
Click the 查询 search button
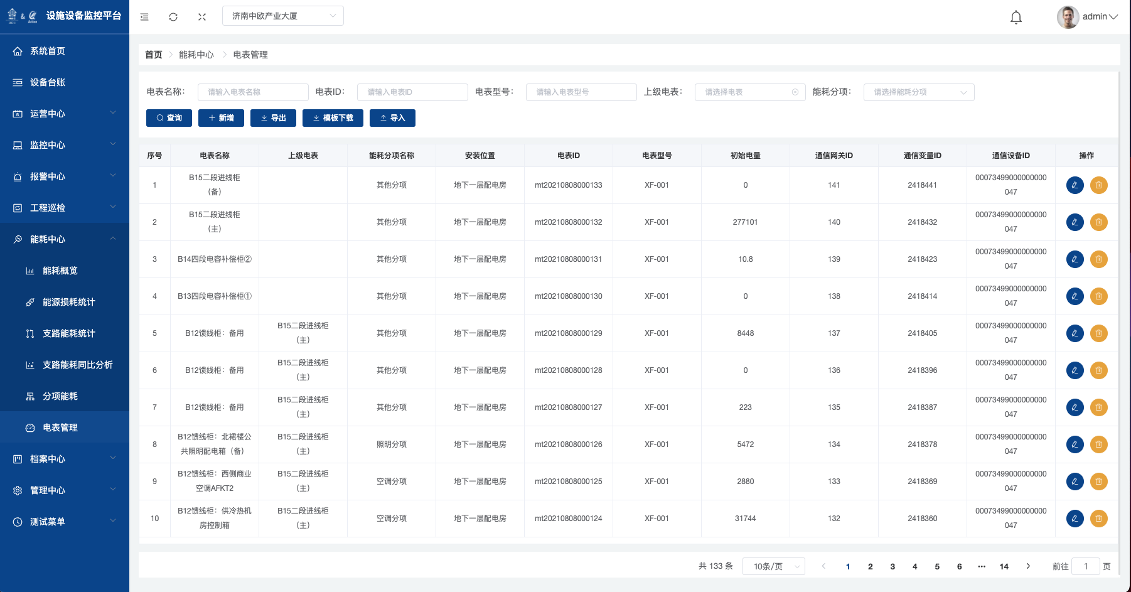[x=169, y=118]
